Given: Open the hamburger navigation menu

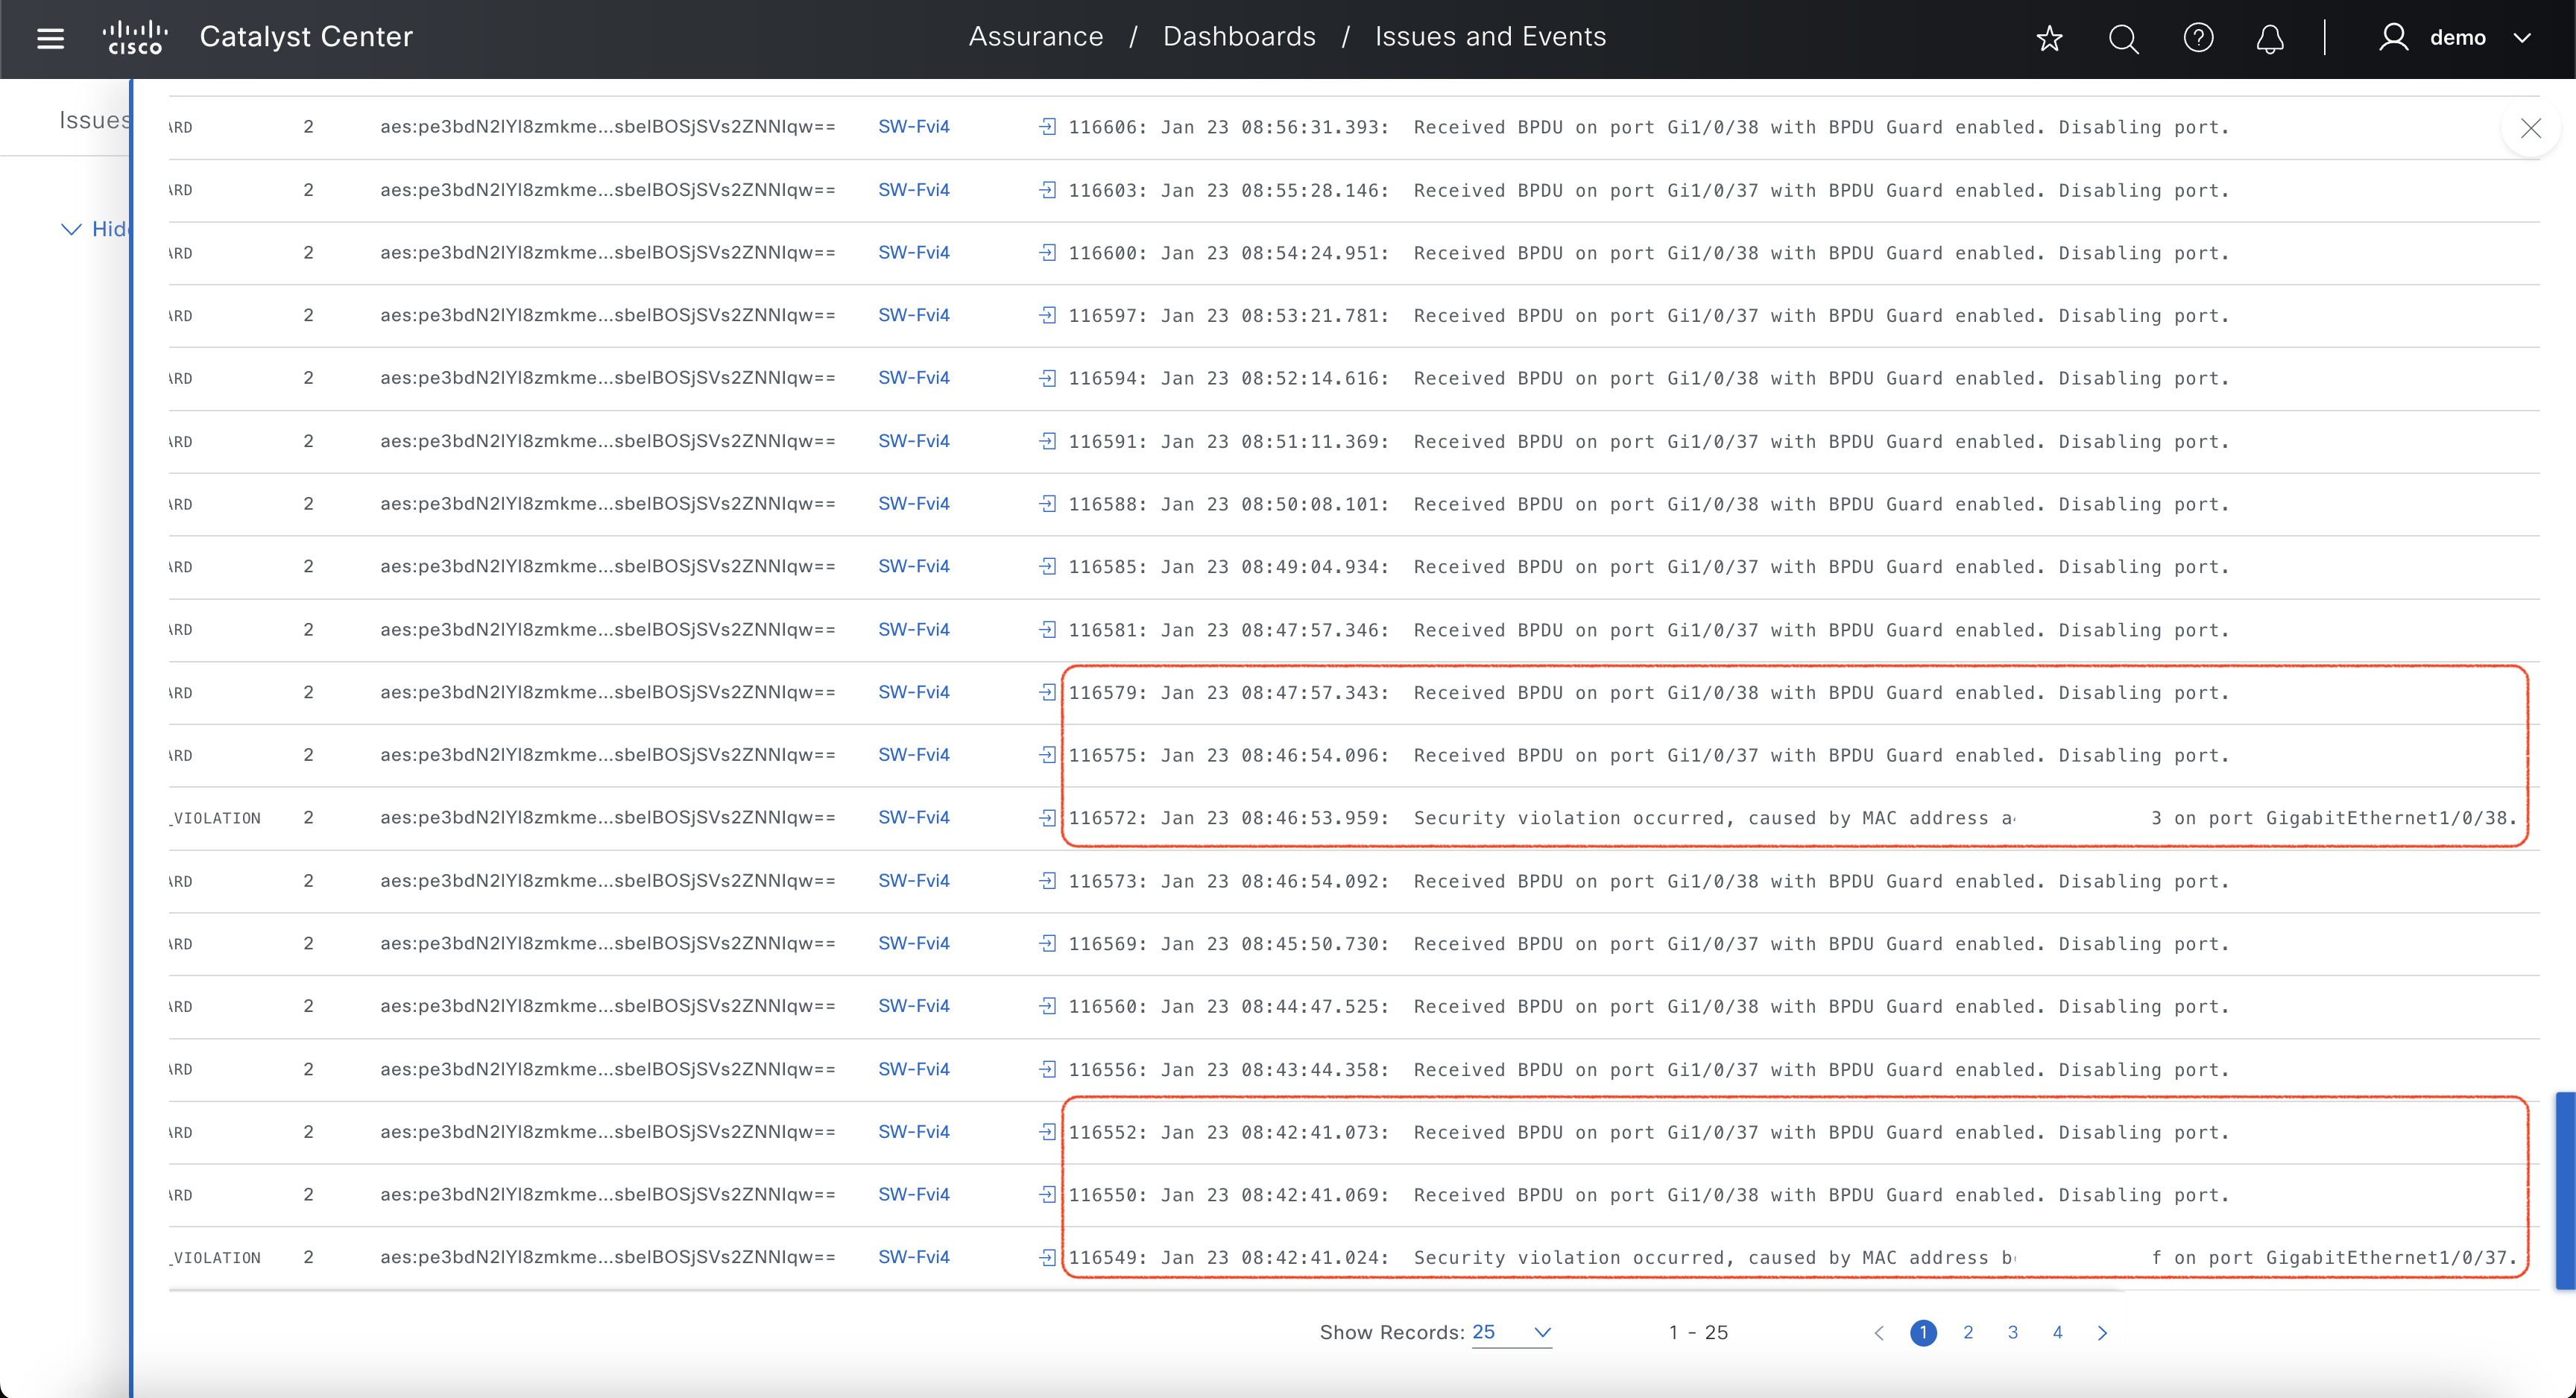Looking at the screenshot, I should [x=50, y=38].
